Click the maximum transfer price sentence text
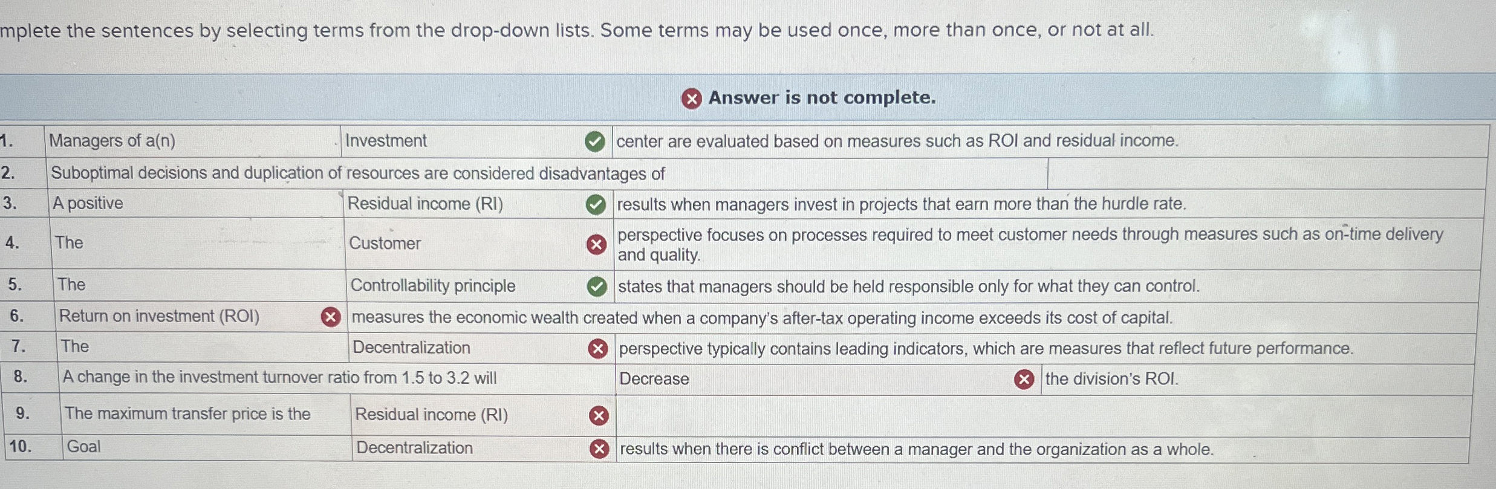Image resolution: width=1496 pixels, height=489 pixels. (x=187, y=414)
